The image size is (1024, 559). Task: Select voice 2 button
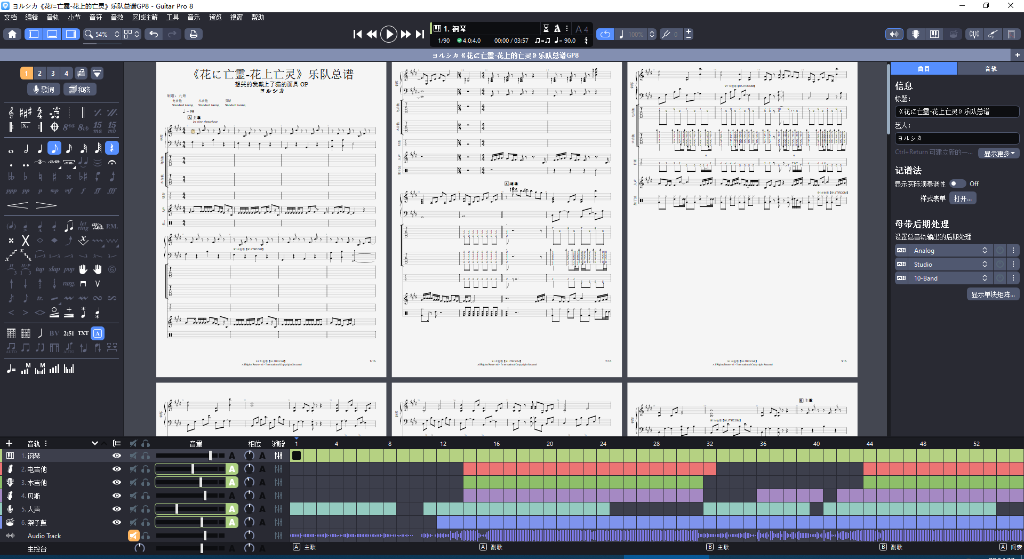(39, 73)
